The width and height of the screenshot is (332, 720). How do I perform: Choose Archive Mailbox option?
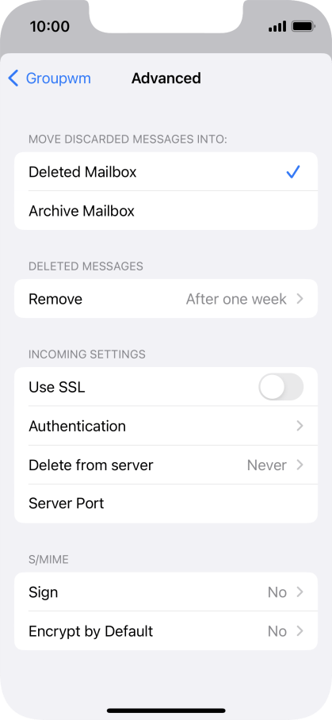click(x=166, y=211)
